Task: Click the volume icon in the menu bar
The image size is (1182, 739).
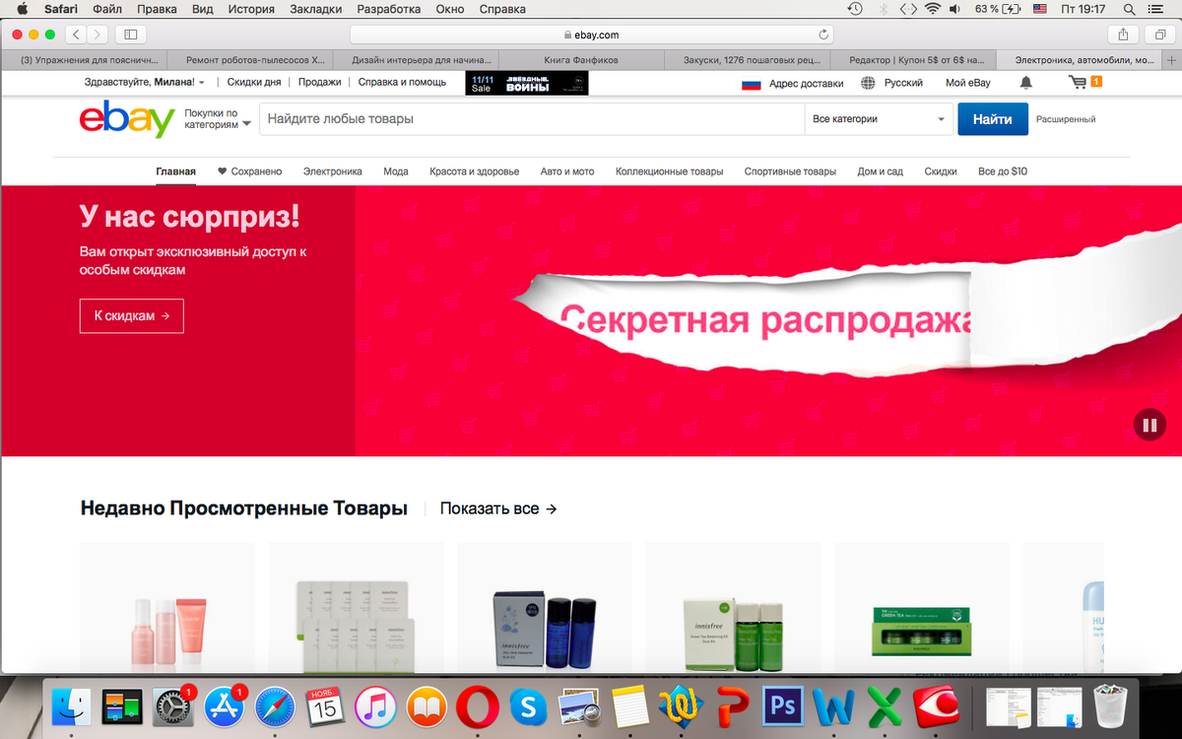Action: [x=955, y=9]
